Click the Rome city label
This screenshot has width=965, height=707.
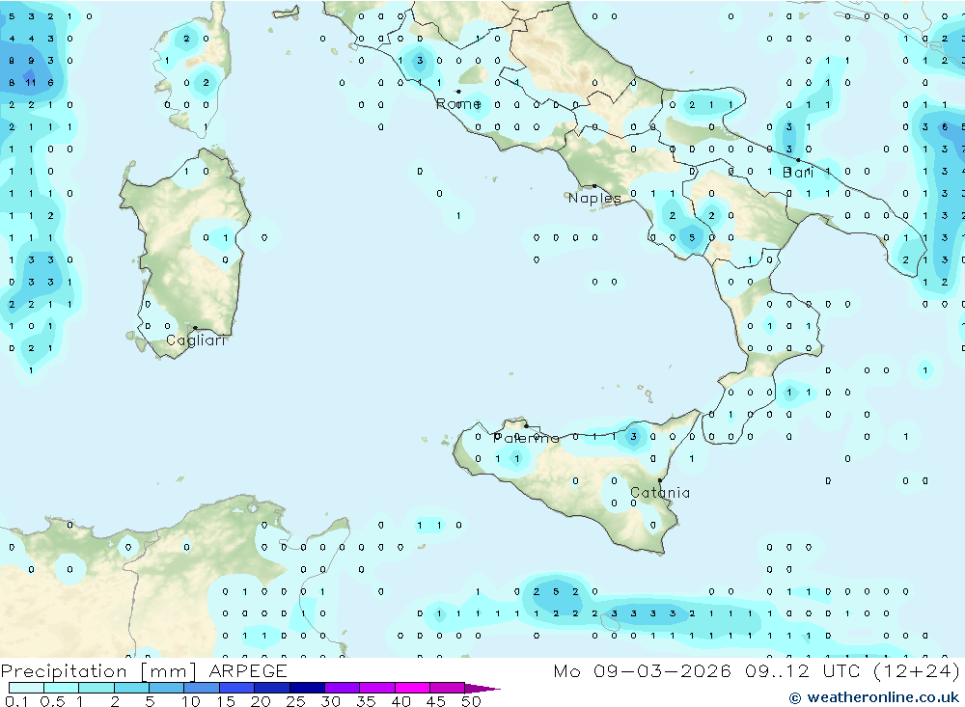(457, 104)
